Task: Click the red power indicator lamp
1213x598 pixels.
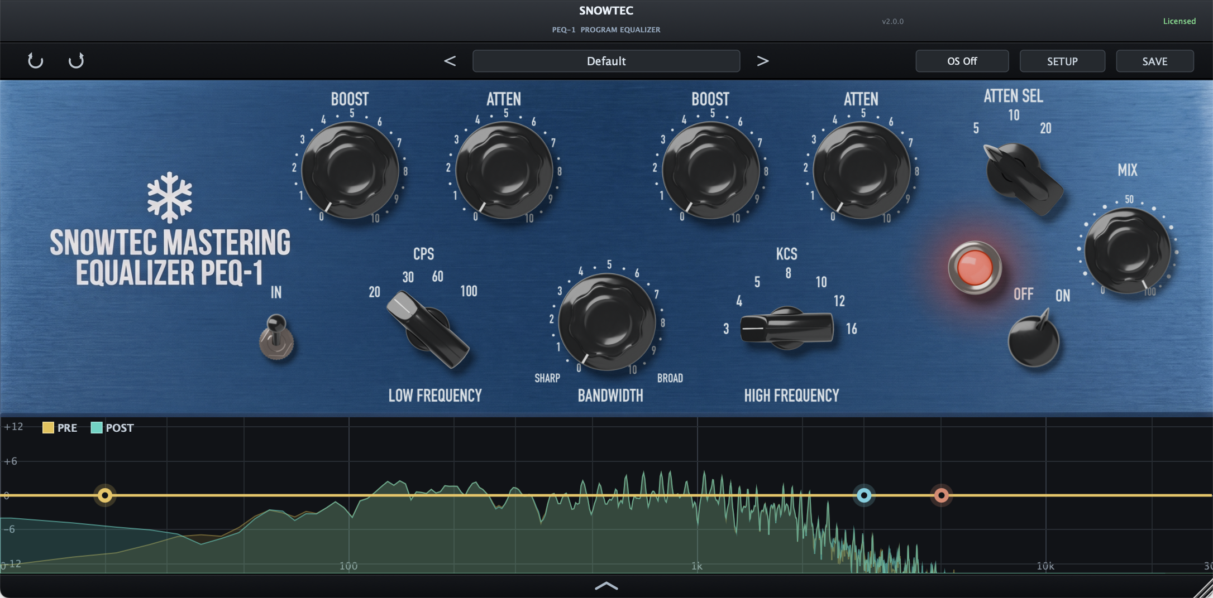Action: [975, 268]
